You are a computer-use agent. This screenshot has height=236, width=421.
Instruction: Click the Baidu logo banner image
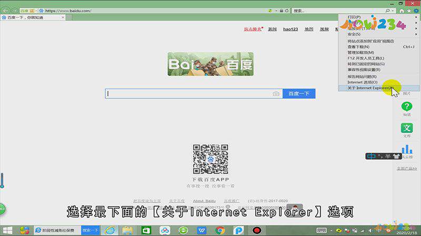tap(210, 64)
